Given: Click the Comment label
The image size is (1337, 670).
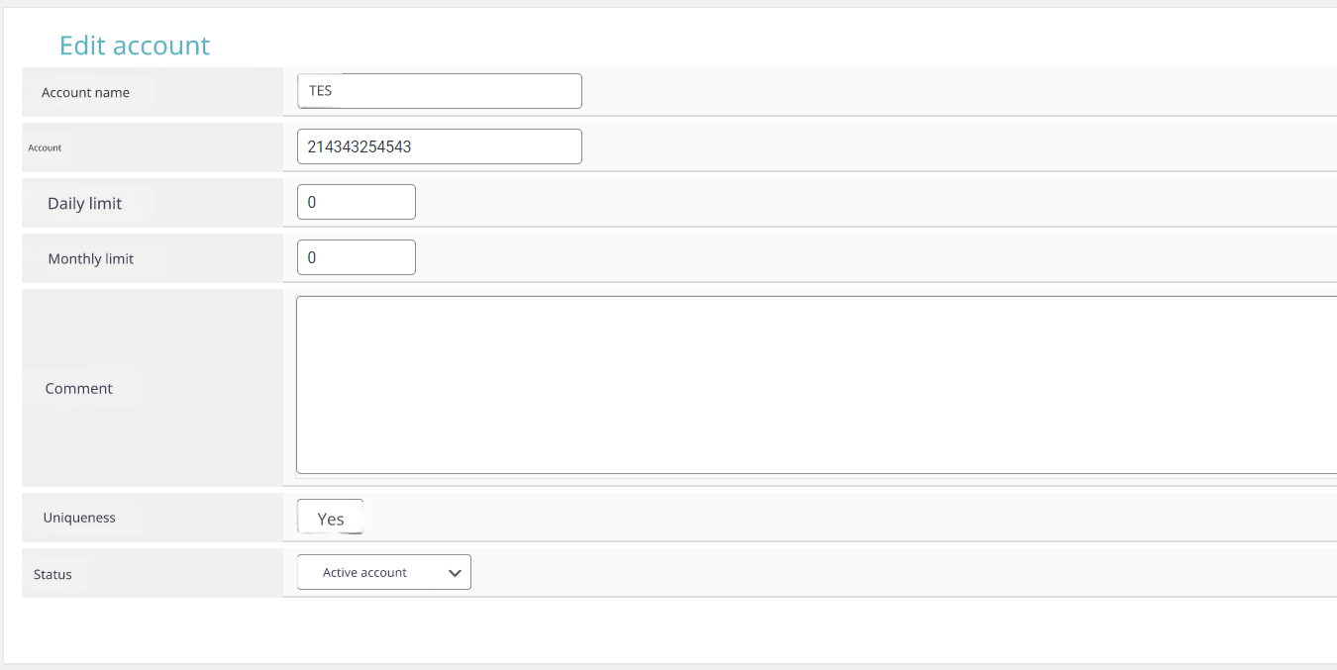Looking at the screenshot, I should pyautogui.click(x=79, y=389).
